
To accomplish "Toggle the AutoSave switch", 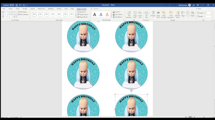I will coord(12,5).
